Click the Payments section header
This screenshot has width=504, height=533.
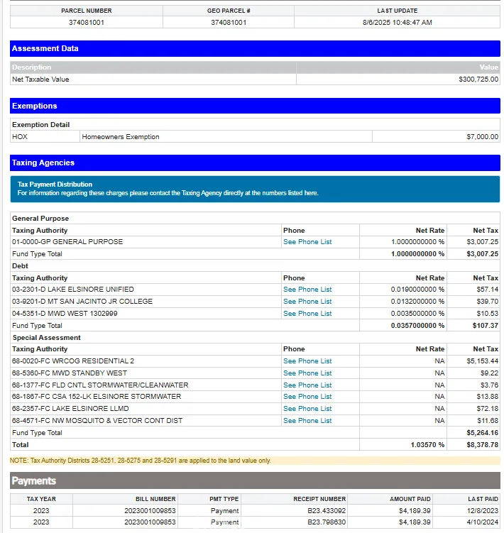point(255,480)
